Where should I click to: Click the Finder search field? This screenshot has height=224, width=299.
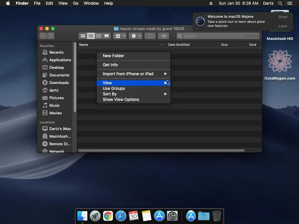pyautogui.click(x=218, y=36)
